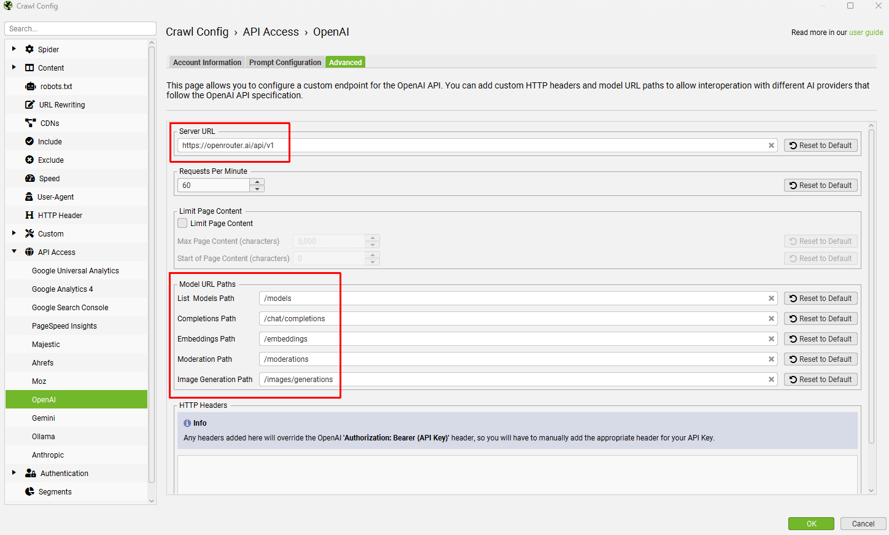Reset Embeddings Path to default
The width and height of the screenshot is (889, 535).
point(821,339)
